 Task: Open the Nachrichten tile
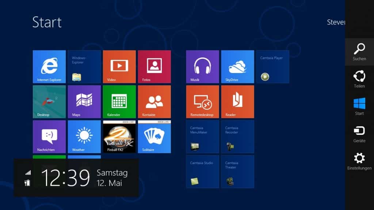pyautogui.click(x=49, y=137)
